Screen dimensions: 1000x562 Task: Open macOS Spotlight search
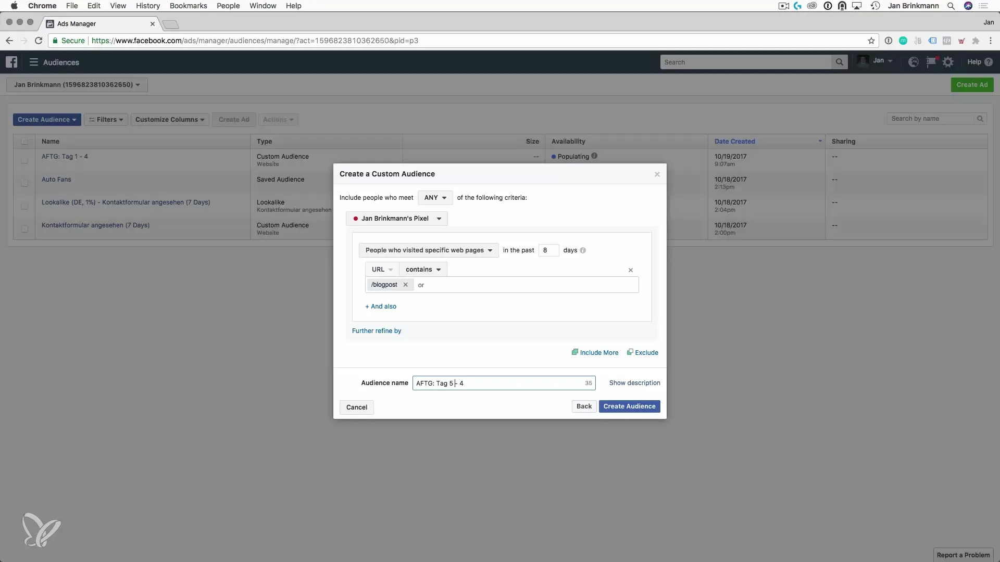951,6
